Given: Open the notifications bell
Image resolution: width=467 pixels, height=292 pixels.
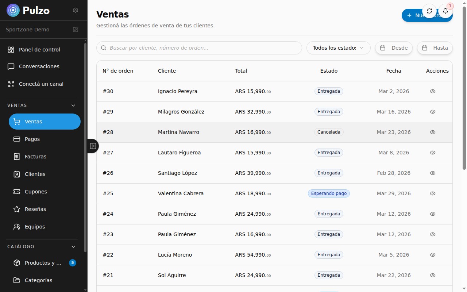Looking at the screenshot, I should pos(445,11).
